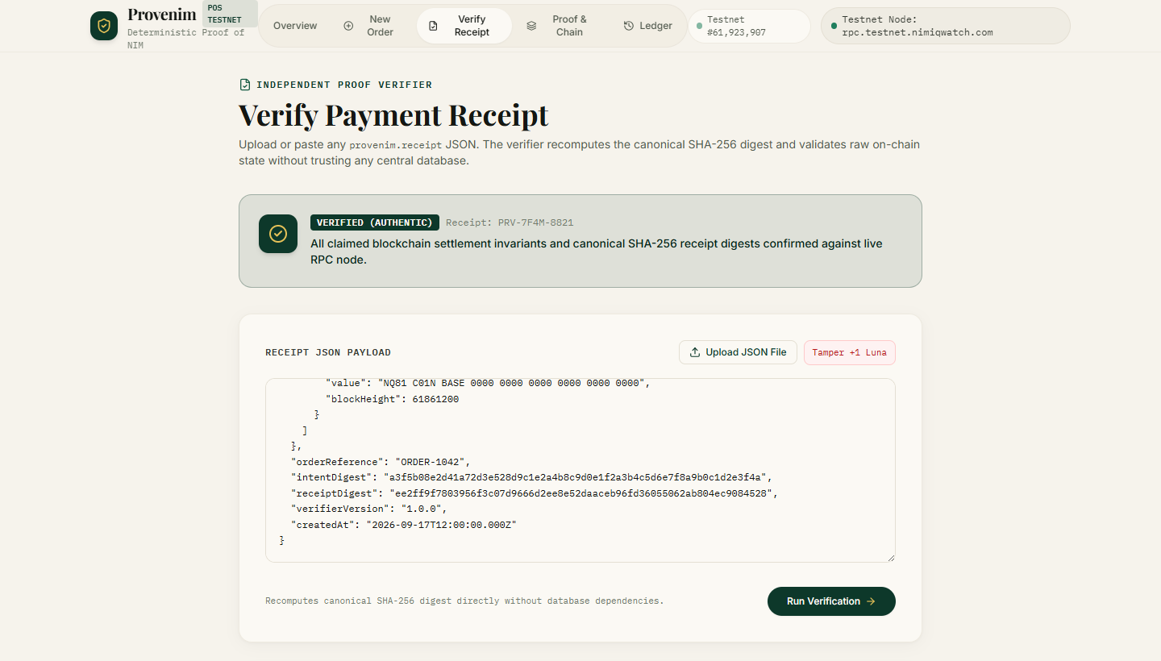
Task: Click the RECEIPT JSON PAYLOAD label
Action: pyautogui.click(x=328, y=352)
